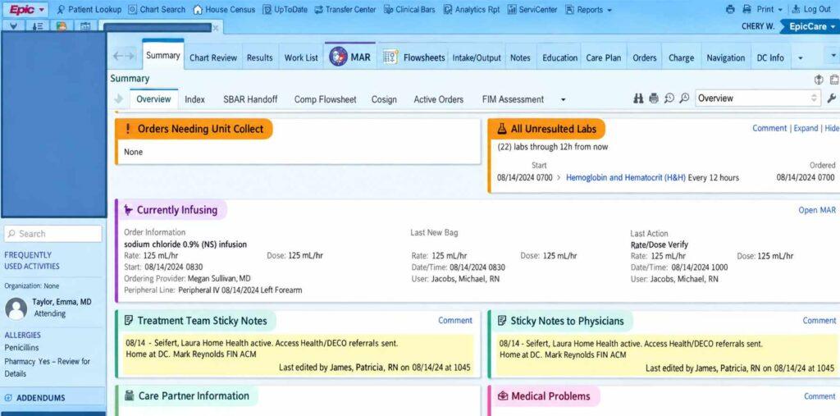Viewport: 840px width, 416px height.
Task: Select the FIM Assessment report tab
Action: pyautogui.click(x=513, y=99)
